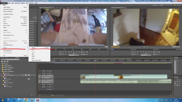
Task: Click the CS Live button
Action: tap(177, 5)
